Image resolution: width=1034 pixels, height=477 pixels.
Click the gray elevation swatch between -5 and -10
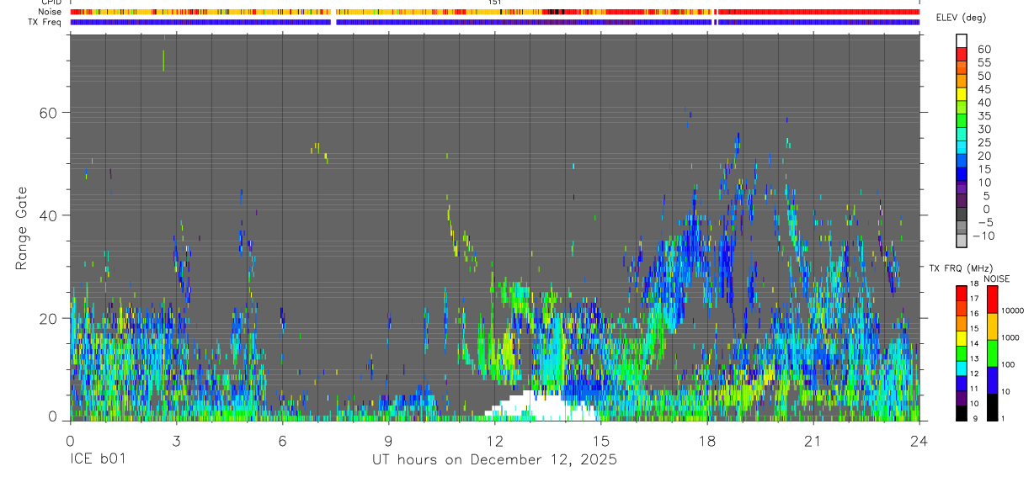[x=962, y=229]
